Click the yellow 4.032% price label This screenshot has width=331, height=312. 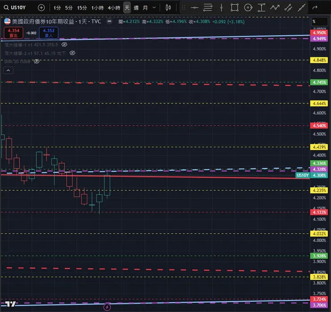(319, 234)
